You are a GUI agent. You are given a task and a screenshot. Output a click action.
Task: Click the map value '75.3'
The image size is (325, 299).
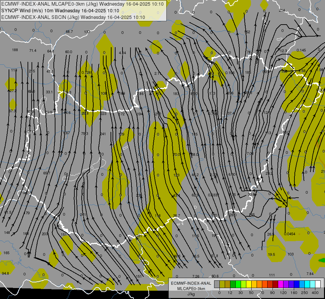tap(85, 134)
